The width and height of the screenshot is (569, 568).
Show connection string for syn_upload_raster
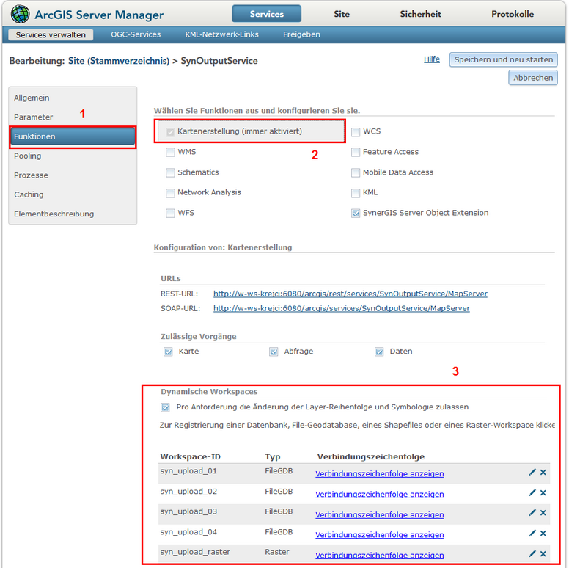point(380,555)
